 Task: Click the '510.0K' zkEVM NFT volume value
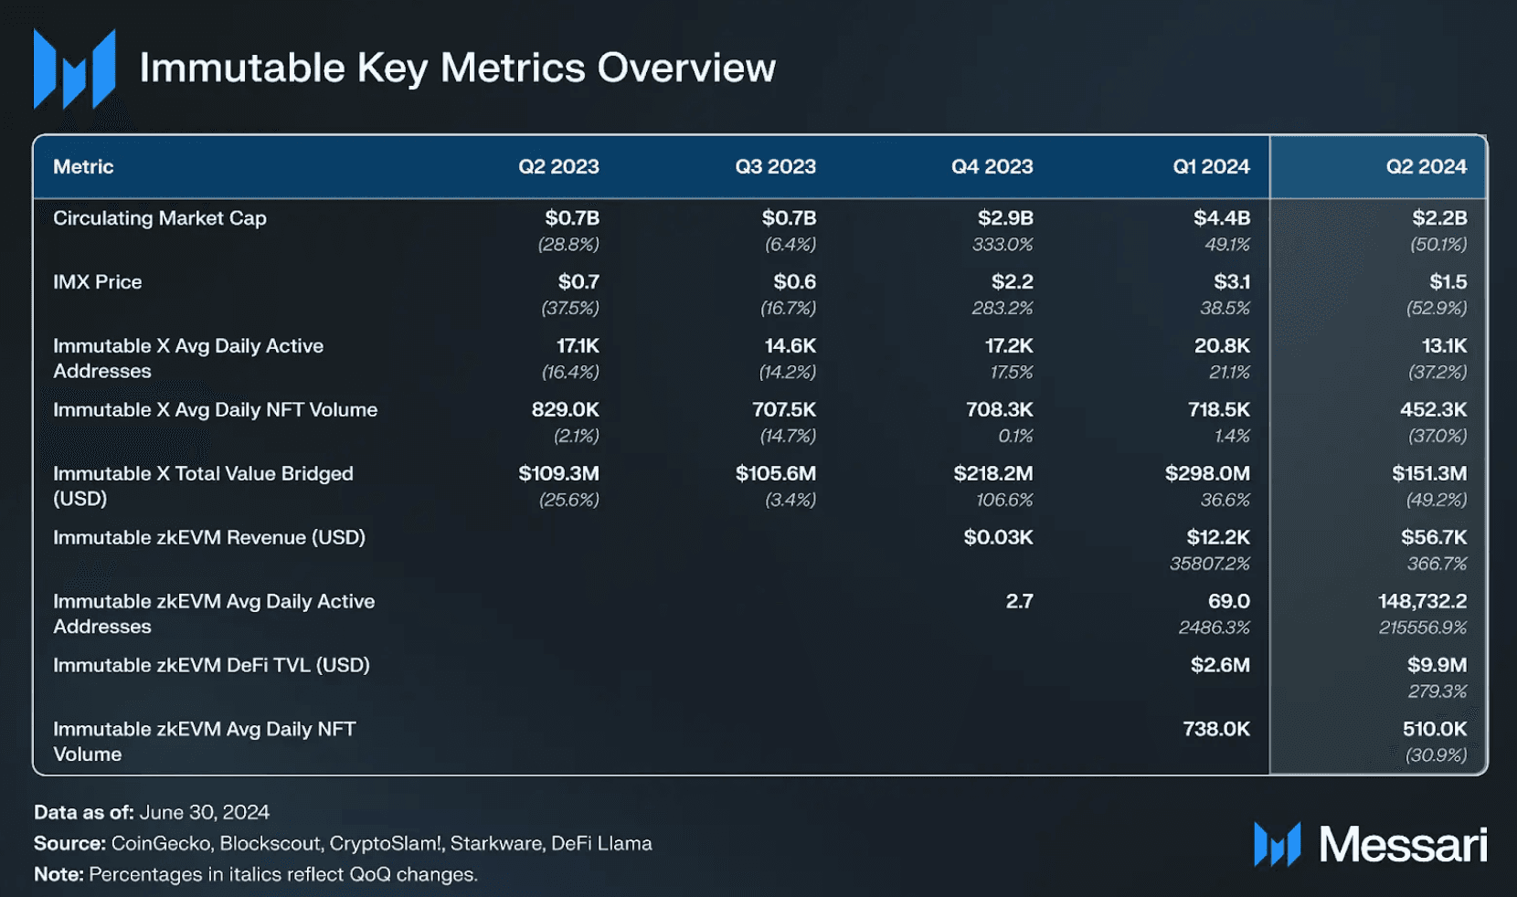(1435, 729)
